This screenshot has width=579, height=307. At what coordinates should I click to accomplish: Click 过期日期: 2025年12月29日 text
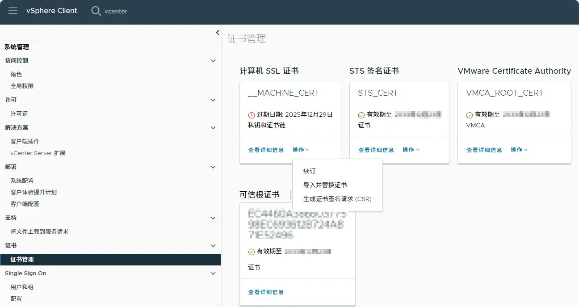(x=295, y=115)
